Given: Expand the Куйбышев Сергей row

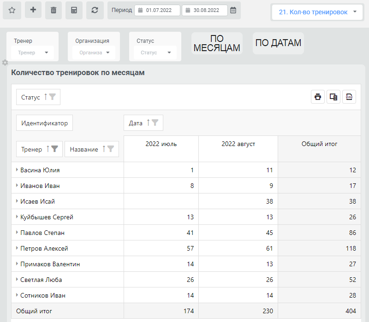Looking at the screenshot, I should [17, 217].
